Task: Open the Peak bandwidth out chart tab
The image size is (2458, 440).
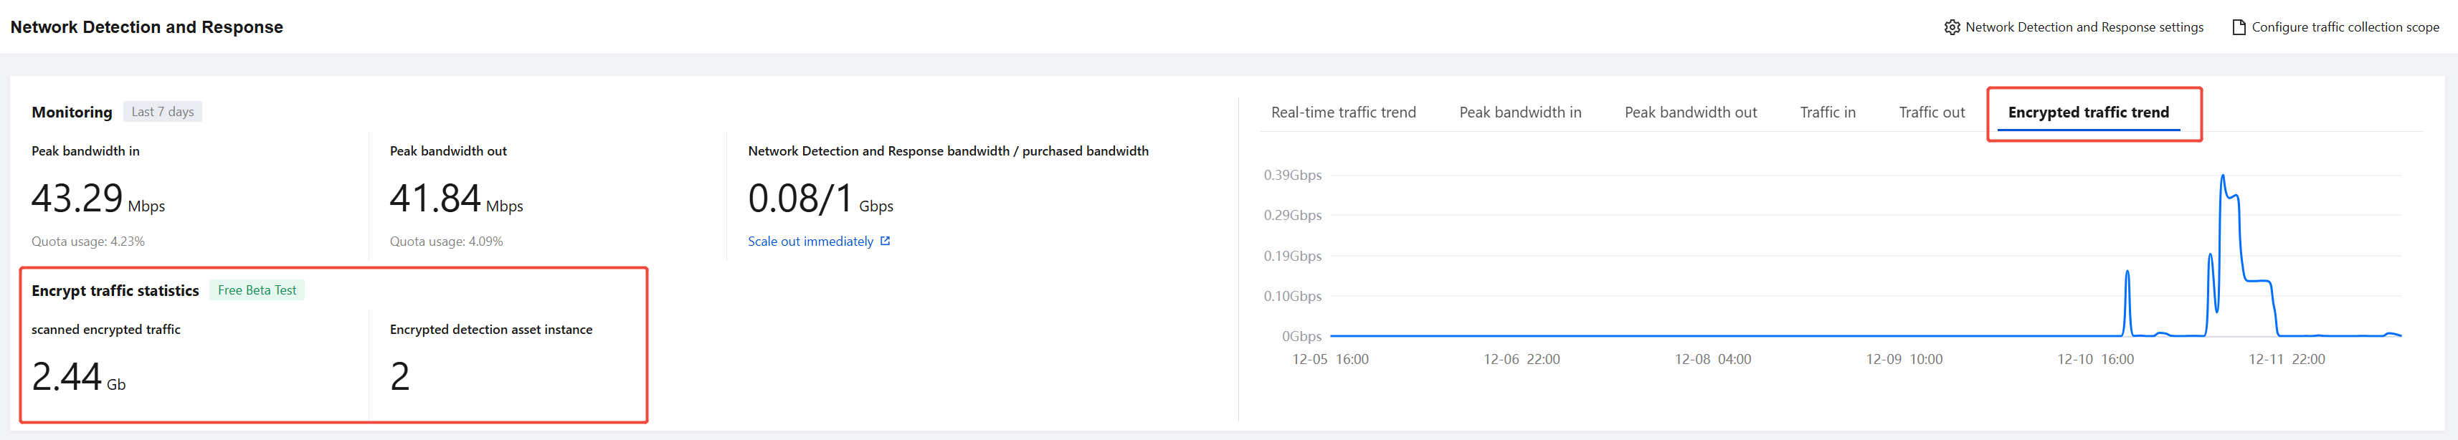Action: click(x=1690, y=113)
